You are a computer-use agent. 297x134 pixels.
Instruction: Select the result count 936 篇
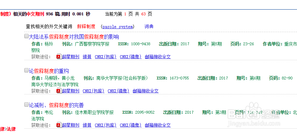53,14
